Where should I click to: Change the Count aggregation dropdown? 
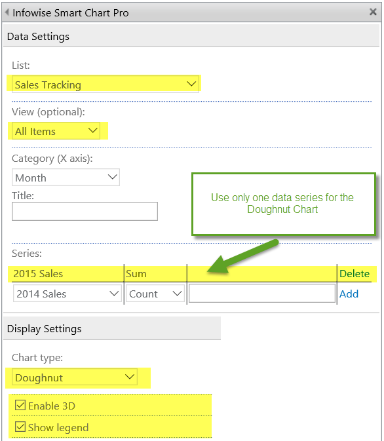(x=155, y=294)
